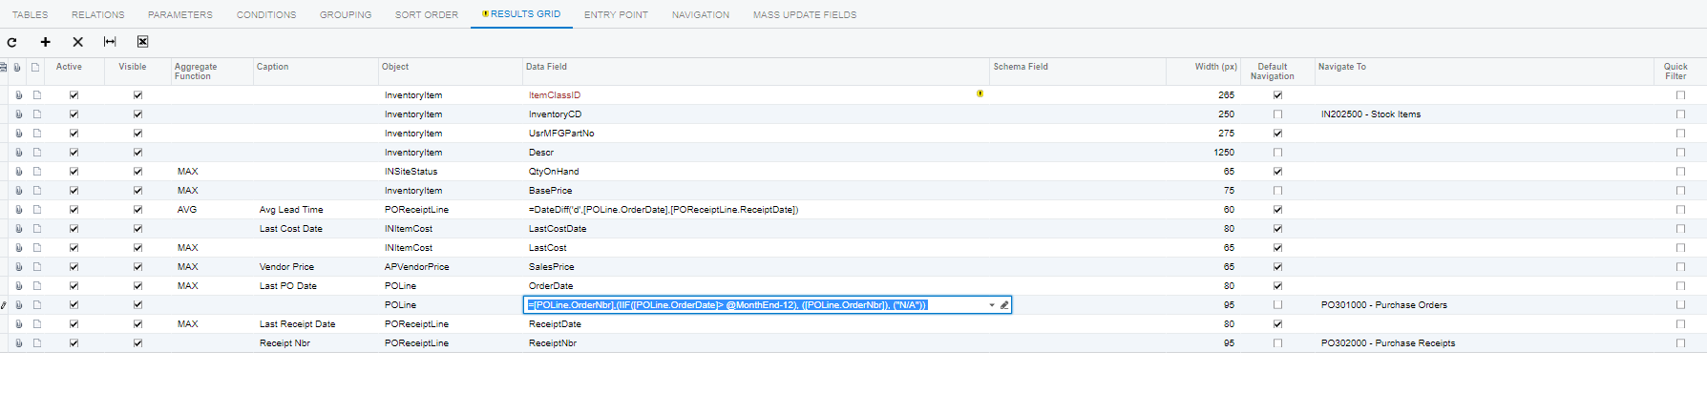Delete the row using the X icon

(x=78, y=42)
